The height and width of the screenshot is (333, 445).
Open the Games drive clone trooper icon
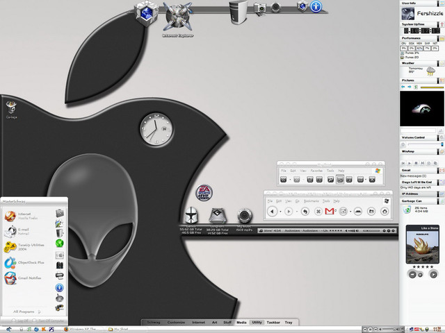[x=191, y=216]
